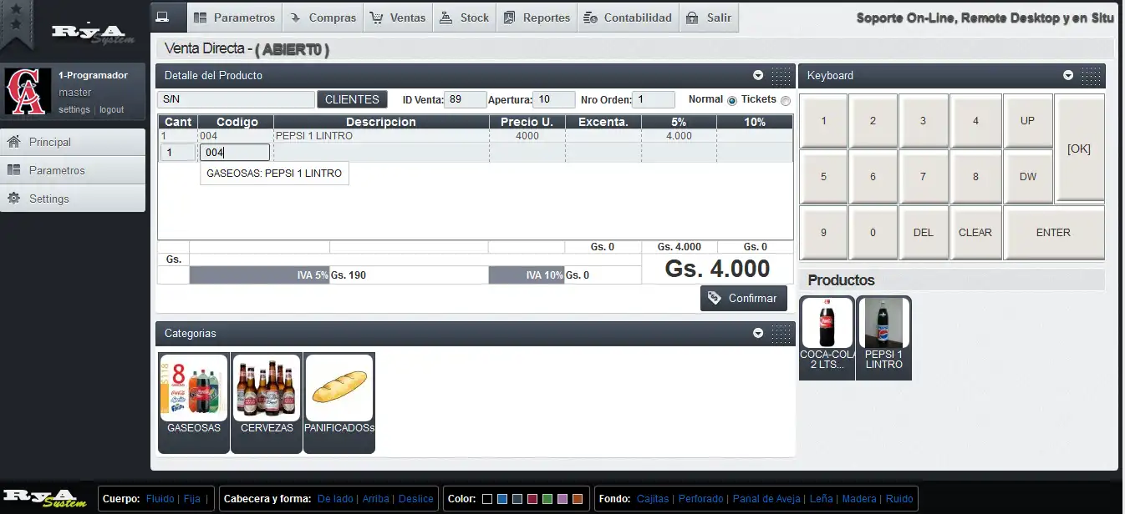Click the CLEAR keypad button
Image resolution: width=1125 pixels, height=514 pixels.
tap(975, 233)
